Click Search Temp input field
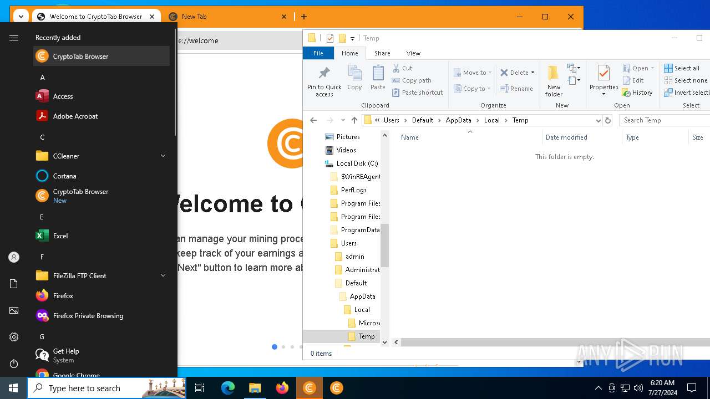Screen dimensions: 710x399 click(665, 120)
